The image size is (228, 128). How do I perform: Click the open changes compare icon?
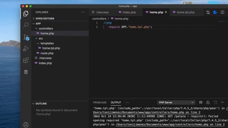(x=208, y=12)
